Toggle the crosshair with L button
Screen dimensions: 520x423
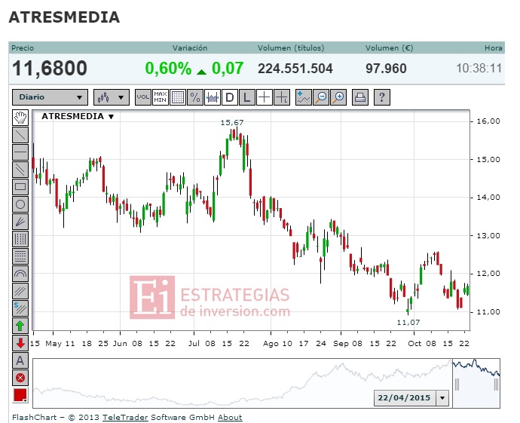[282, 97]
